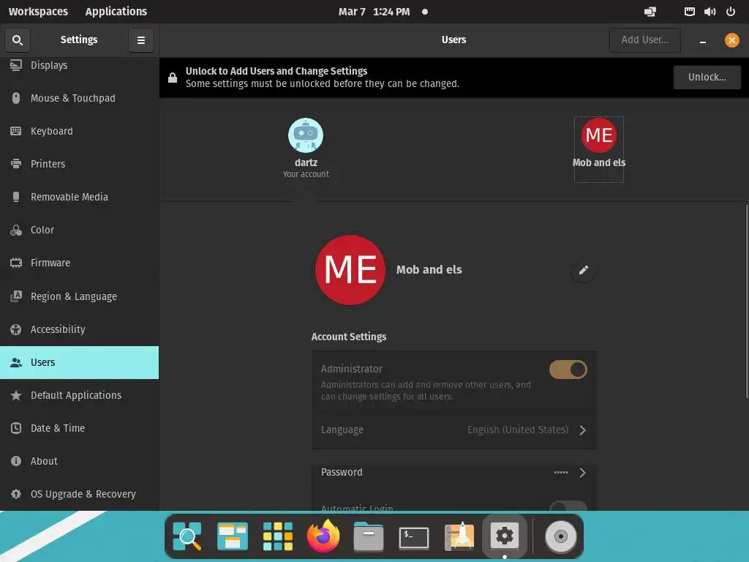Image resolution: width=749 pixels, height=562 pixels.
Task: Click the Region & Language icon
Action: (x=16, y=296)
